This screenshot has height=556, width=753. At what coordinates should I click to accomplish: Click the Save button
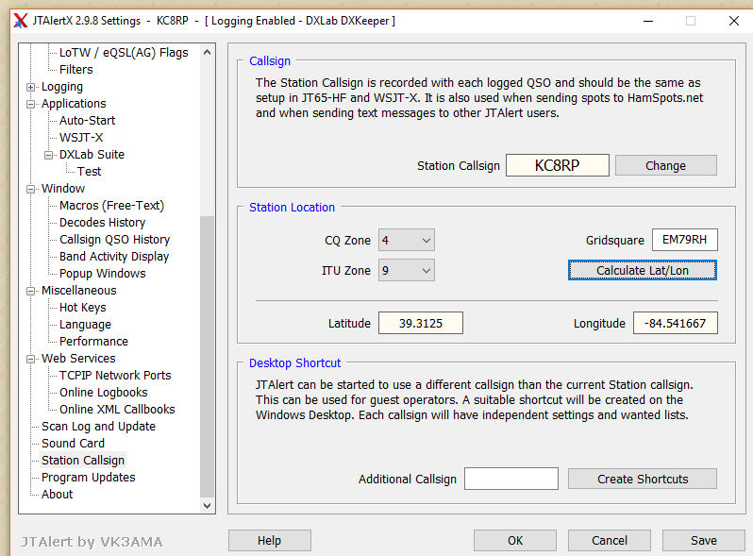point(704,541)
